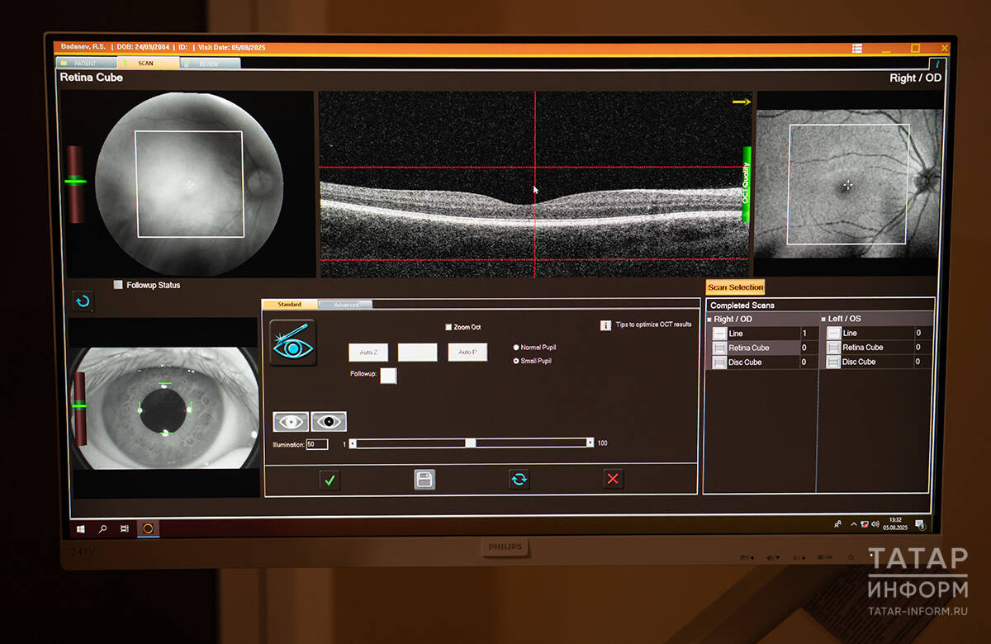This screenshot has width=991, height=644.
Task: Open the Tips to optimize OCT info icon
Action: [605, 325]
